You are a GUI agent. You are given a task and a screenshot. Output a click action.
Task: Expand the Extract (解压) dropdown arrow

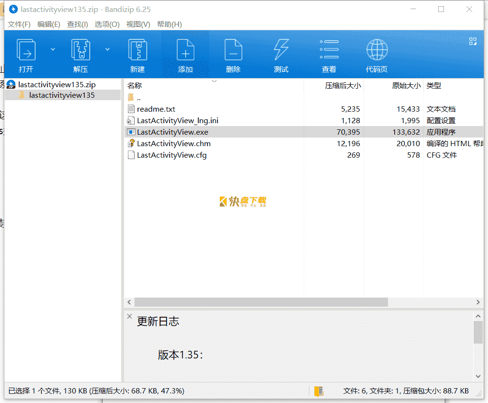(x=107, y=49)
